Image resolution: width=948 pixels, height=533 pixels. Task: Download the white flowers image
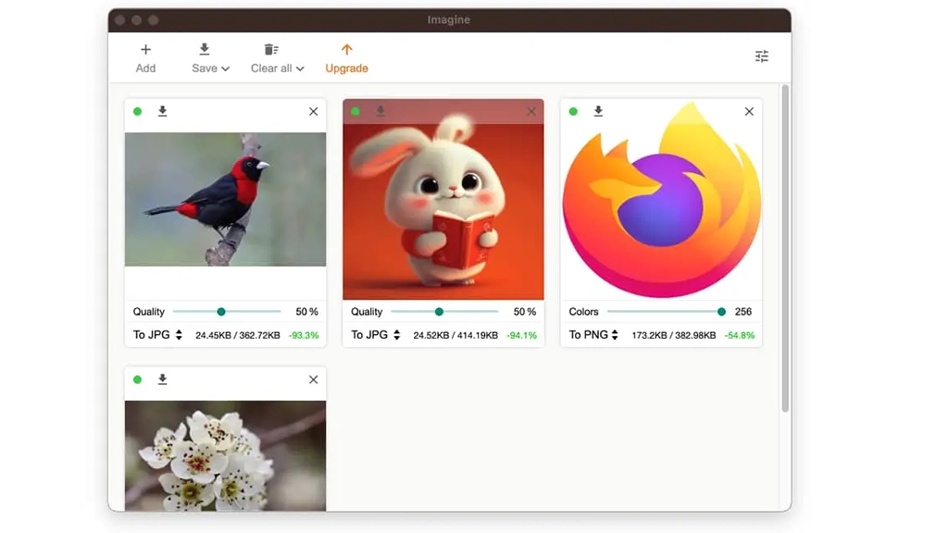pos(162,379)
